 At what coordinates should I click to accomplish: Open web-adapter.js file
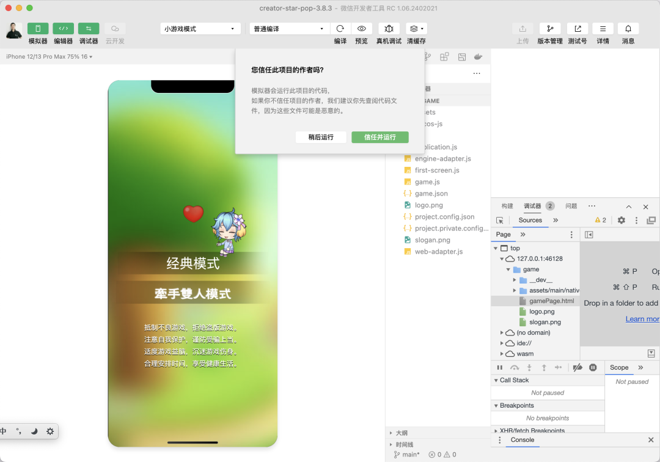pyautogui.click(x=439, y=252)
